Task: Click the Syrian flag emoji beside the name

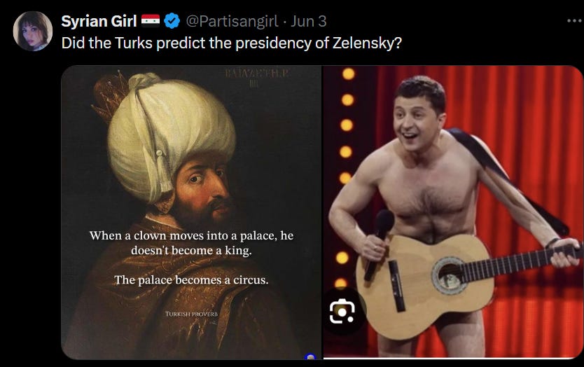Action: (151, 21)
